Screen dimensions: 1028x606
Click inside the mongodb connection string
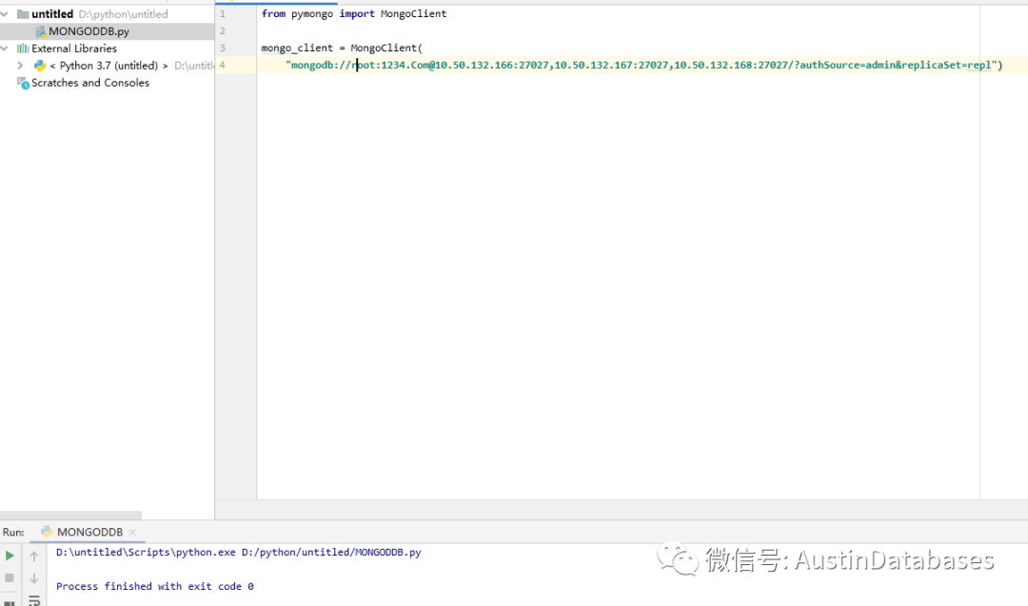coord(642,65)
